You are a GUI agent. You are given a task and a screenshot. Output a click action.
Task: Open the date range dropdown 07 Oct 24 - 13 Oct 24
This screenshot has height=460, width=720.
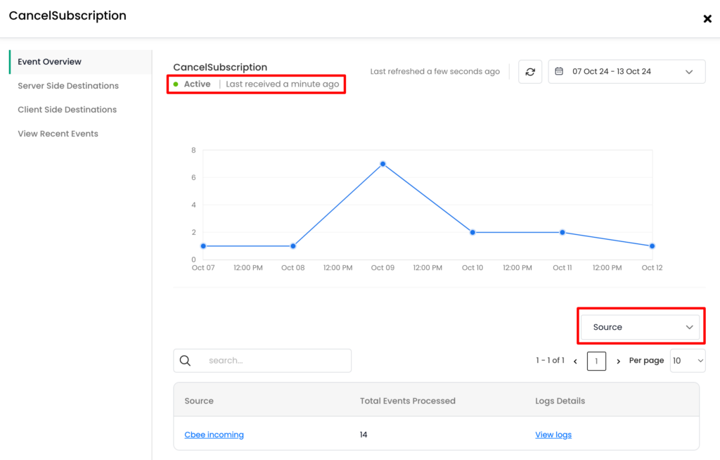(626, 72)
